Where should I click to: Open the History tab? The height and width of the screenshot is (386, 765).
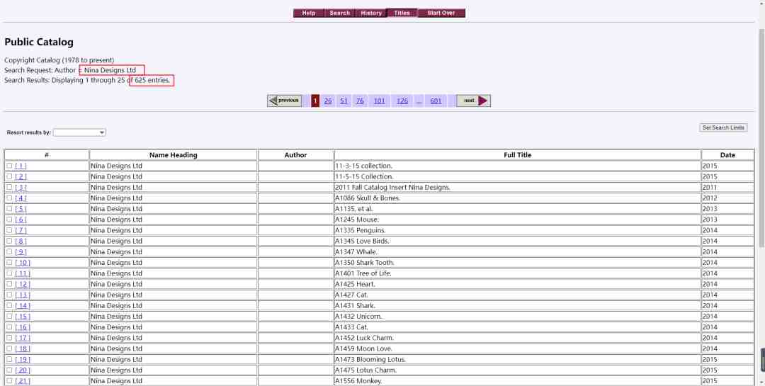pos(370,13)
